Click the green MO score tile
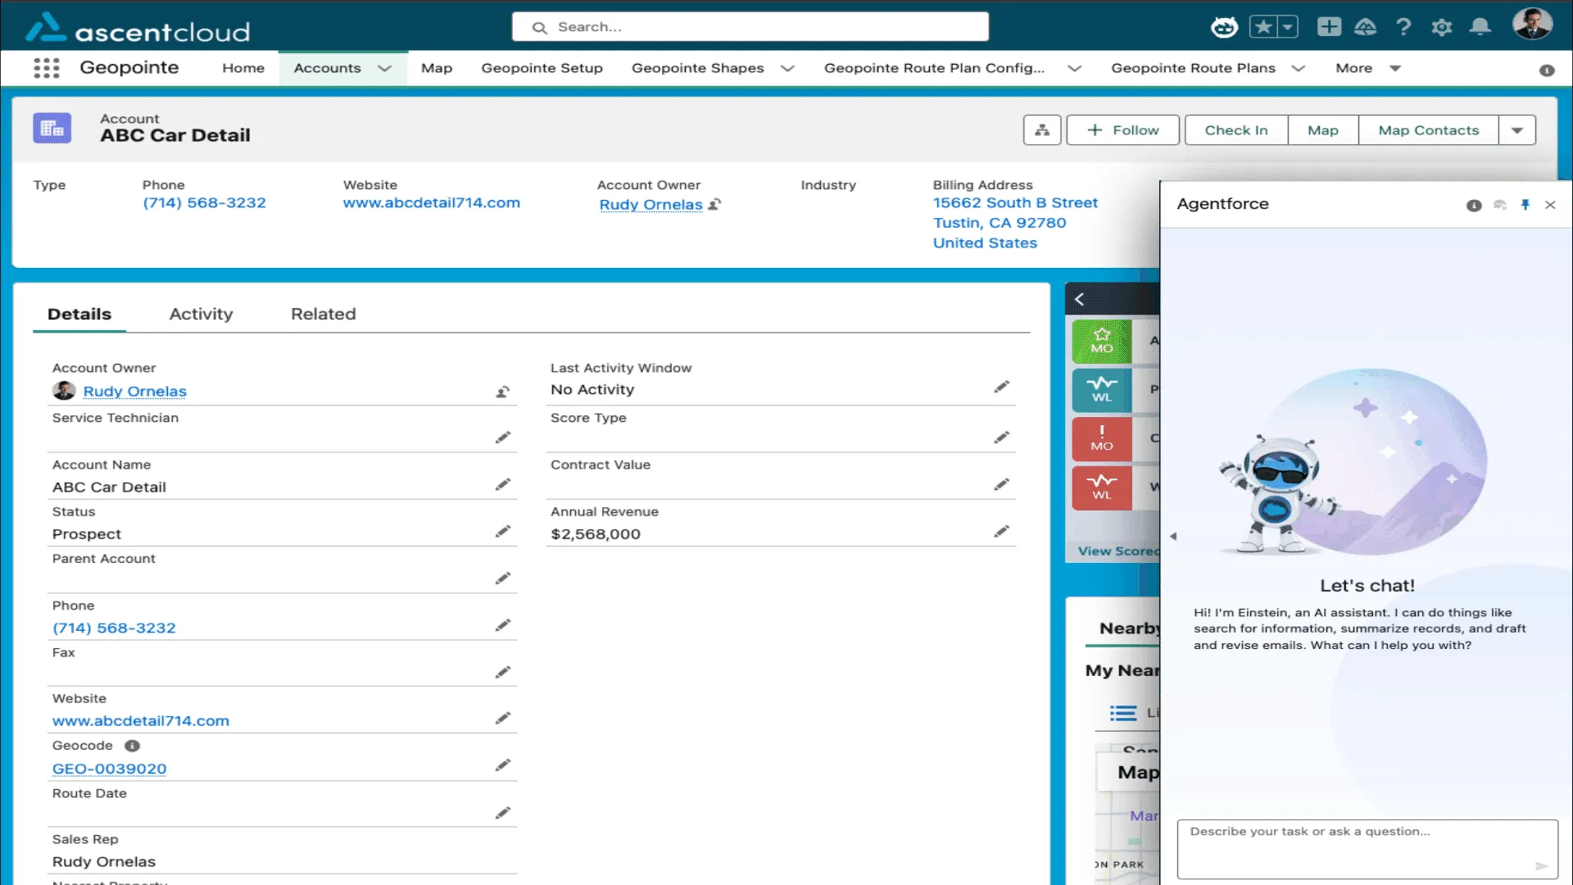This screenshot has height=885, width=1573. tap(1101, 341)
